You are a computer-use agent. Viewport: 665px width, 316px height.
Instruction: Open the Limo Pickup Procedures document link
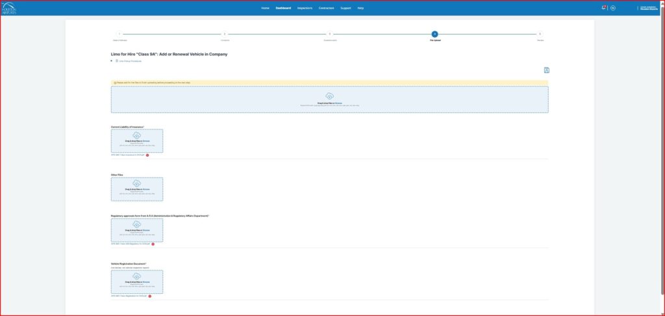[x=130, y=61]
